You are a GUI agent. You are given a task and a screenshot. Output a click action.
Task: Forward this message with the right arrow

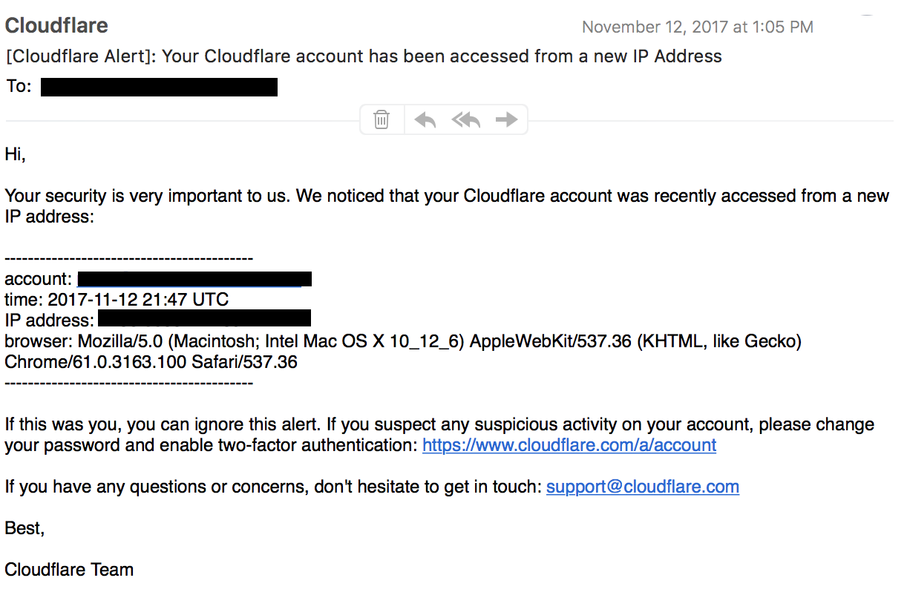(506, 119)
